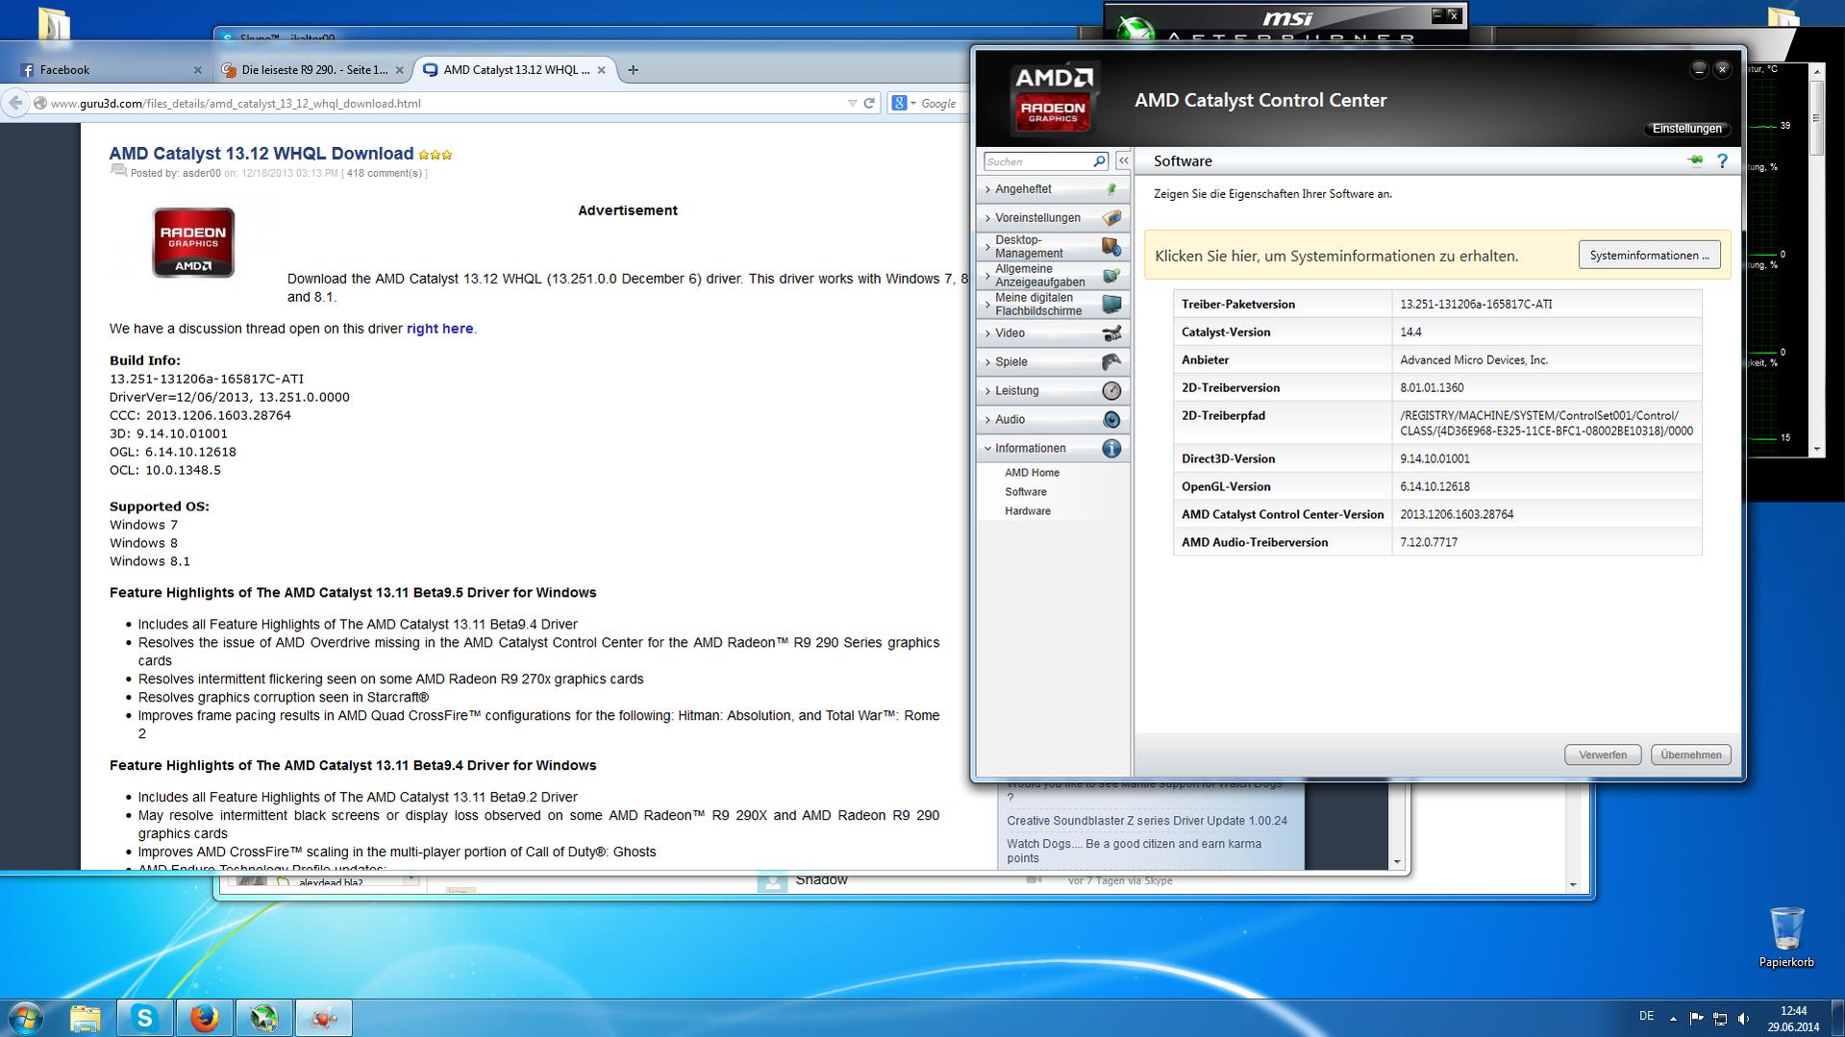Click the Systeminformationen button
The image size is (1845, 1037).
(1649, 256)
